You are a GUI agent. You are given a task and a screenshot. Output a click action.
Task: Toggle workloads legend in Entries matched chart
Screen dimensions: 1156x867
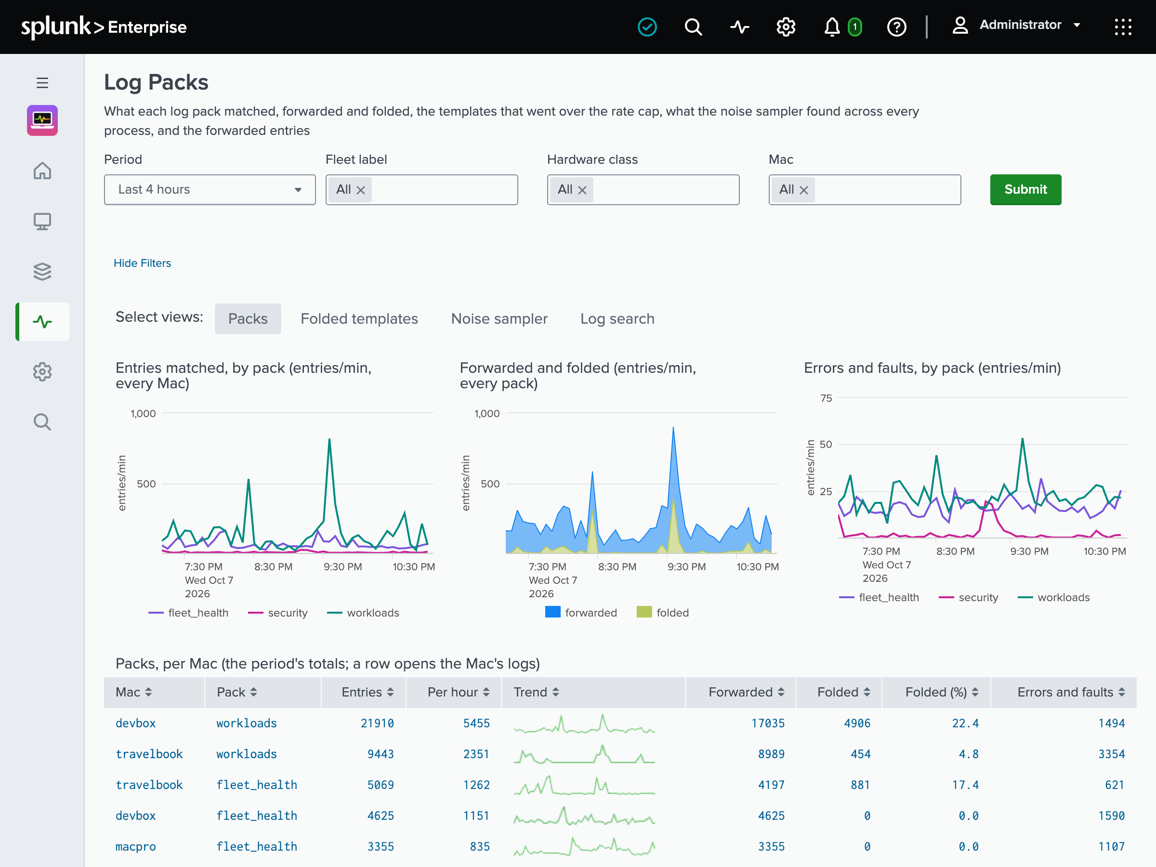pyautogui.click(x=363, y=613)
